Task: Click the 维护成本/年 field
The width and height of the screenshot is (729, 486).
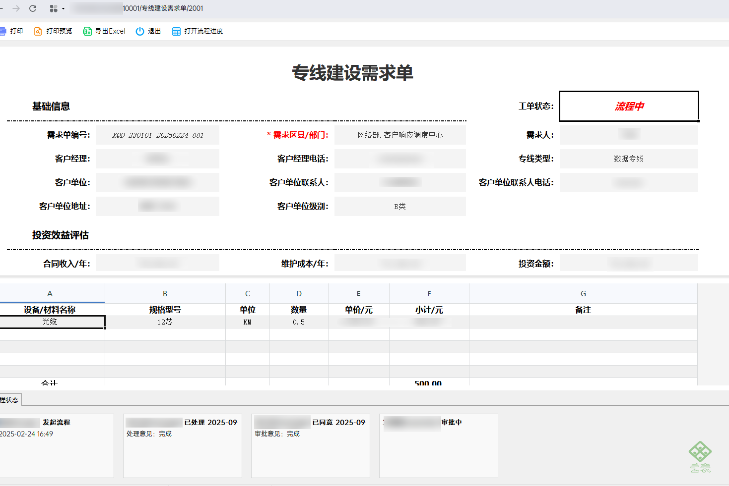Action: pyautogui.click(x=400, y=263)
